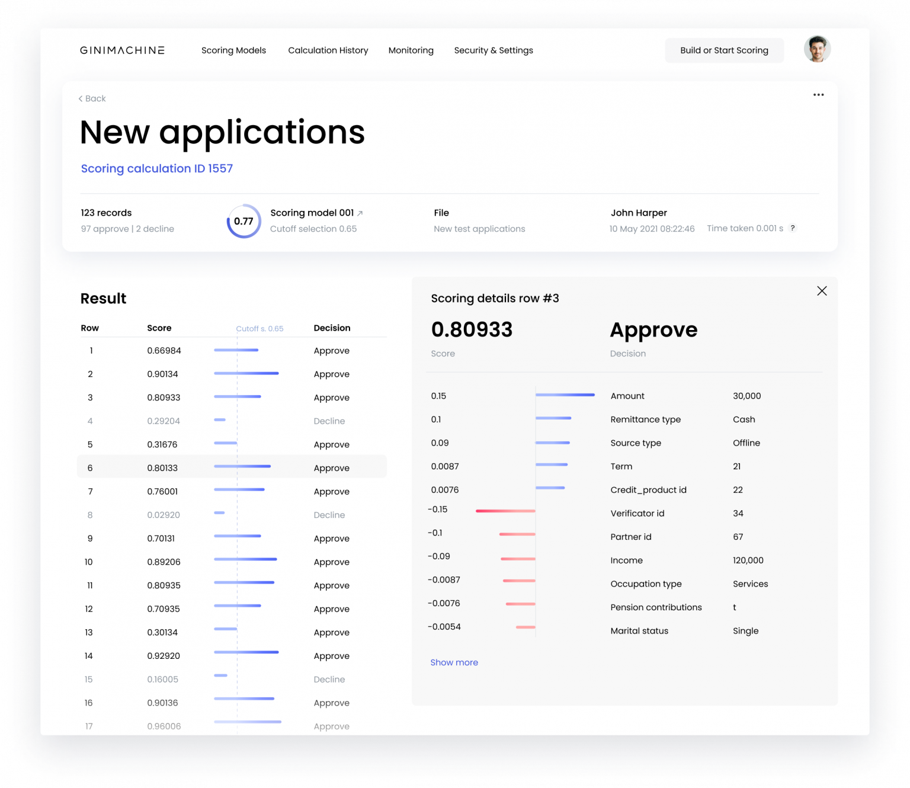Select row 4 with Decline decision
This screenshot has width=910, height=788.
click(231, 421)
